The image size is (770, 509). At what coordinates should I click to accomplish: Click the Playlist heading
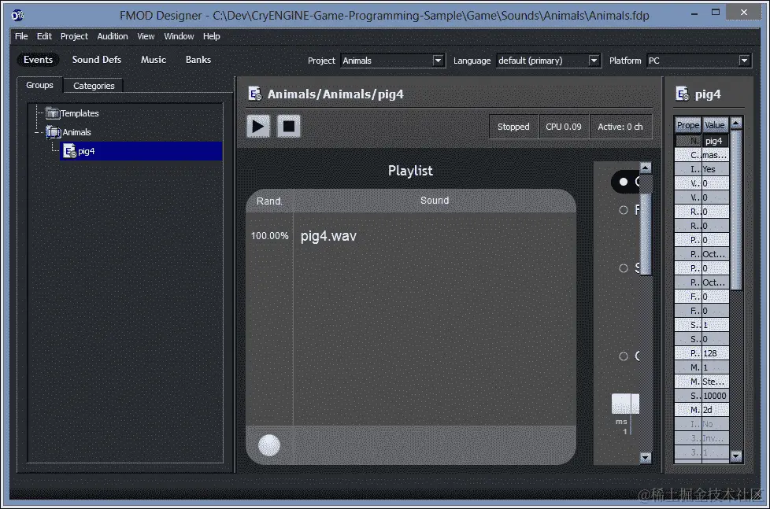point(410,171)
